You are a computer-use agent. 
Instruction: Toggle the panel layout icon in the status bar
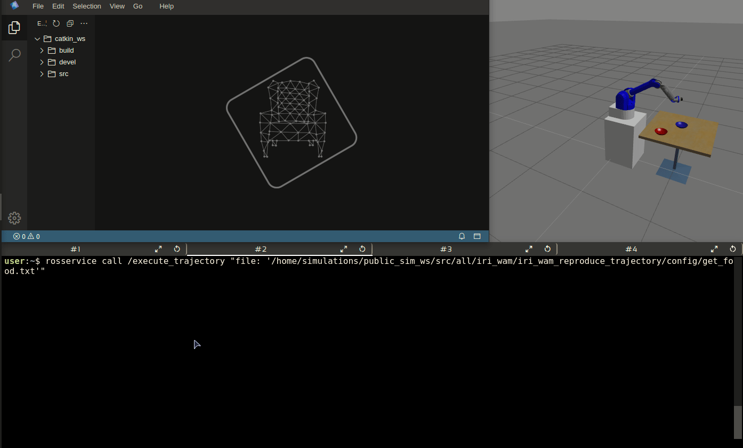477,236
